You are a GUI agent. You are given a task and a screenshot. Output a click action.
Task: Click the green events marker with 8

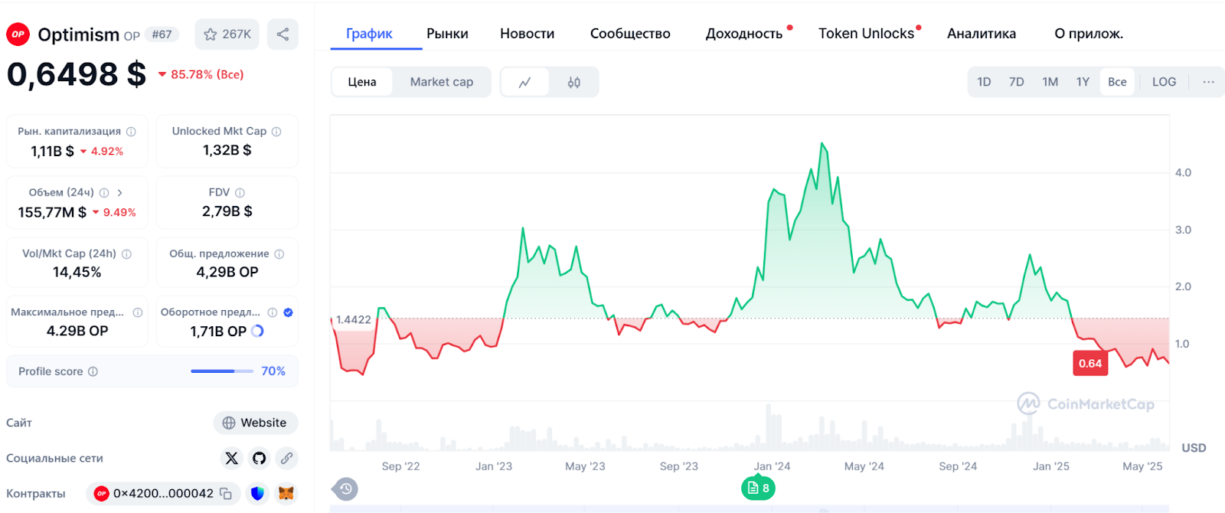(758, 488)
